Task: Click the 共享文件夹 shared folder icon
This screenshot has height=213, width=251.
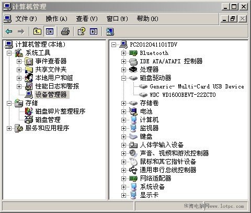Action: [29, 70]
